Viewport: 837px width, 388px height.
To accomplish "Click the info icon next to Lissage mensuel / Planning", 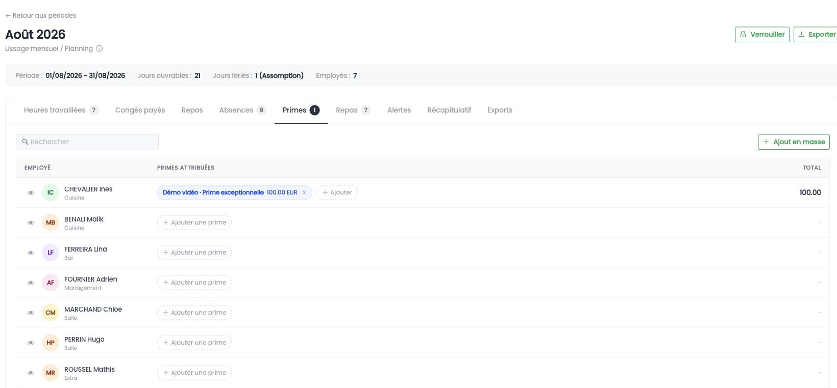I will click(x=100, y=48).
